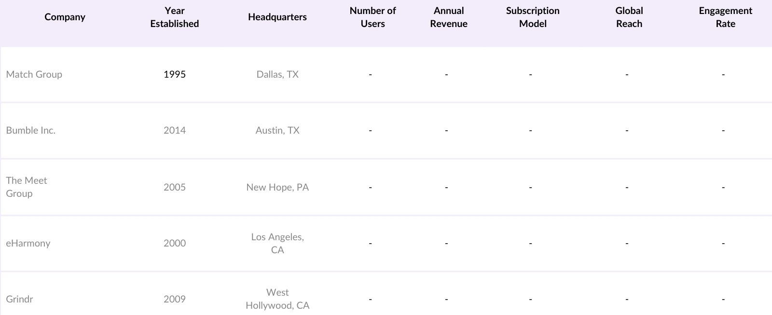Select the 2009 year cell
This screenshot has height=315, width=772.
click(x=174, y=299)
